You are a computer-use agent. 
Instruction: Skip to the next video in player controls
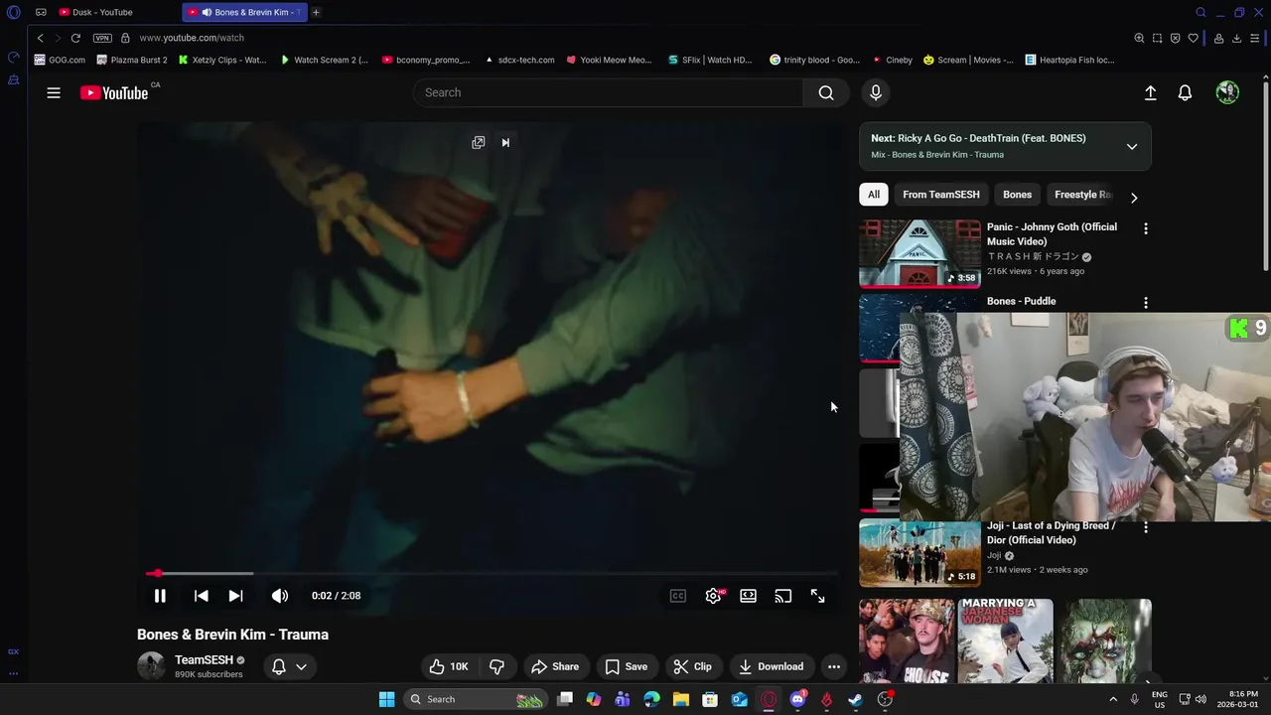point(235,596)
